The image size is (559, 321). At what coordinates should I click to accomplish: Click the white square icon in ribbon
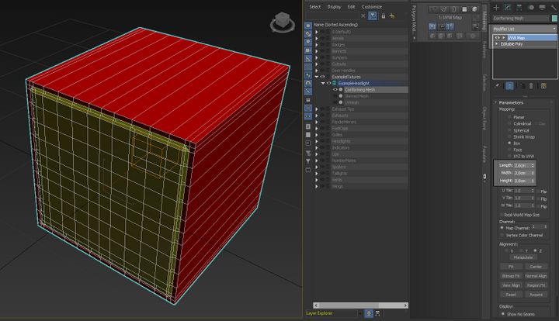tap(464, 9)
